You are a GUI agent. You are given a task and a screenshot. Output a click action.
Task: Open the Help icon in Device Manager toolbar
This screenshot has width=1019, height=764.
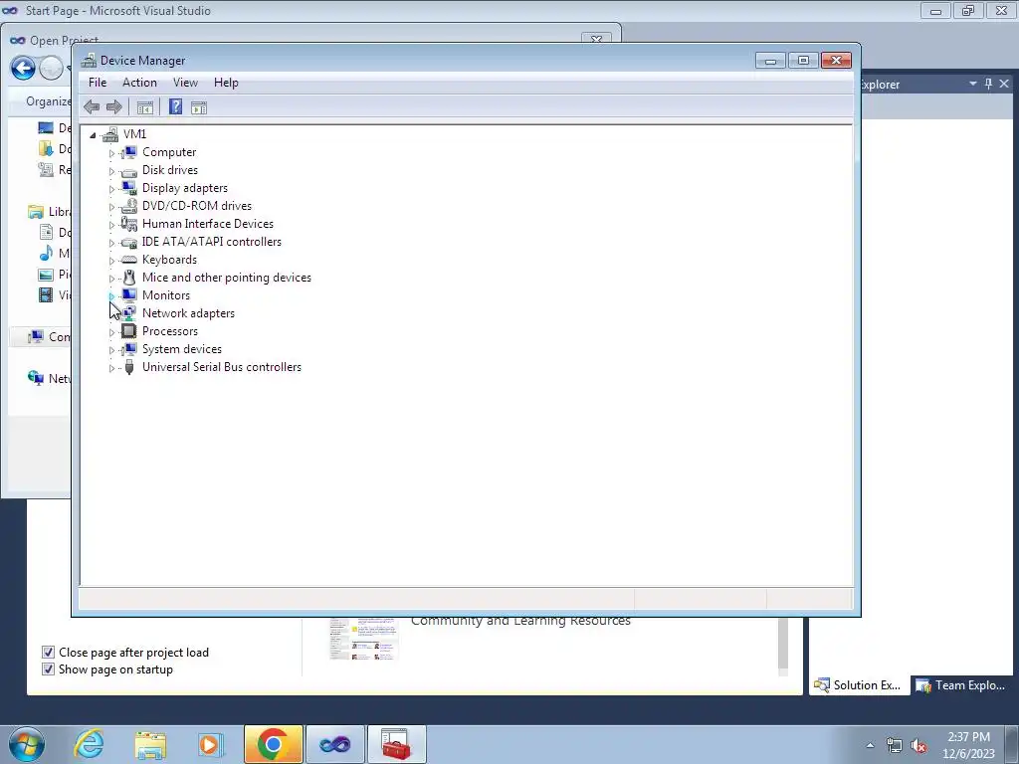[x=175, y=107]
